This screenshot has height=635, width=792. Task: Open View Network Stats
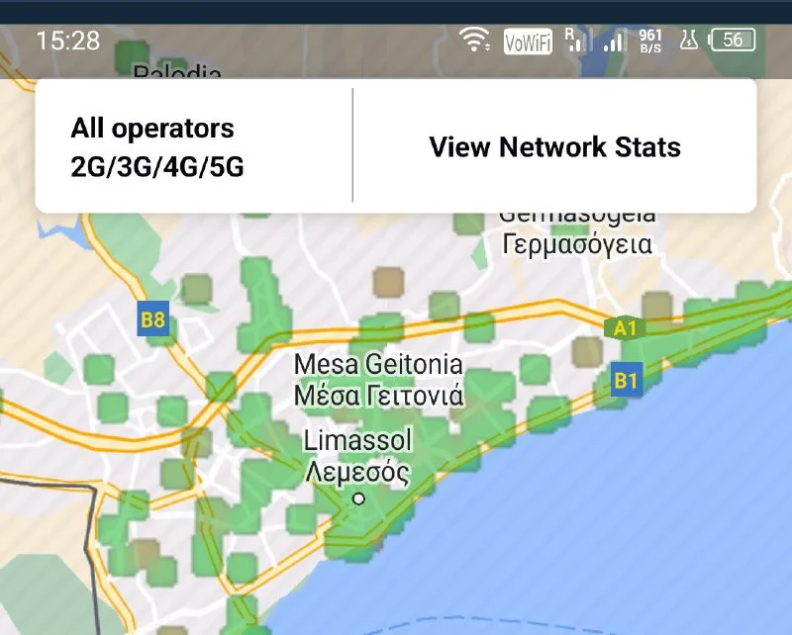click(x=554, y=147)
